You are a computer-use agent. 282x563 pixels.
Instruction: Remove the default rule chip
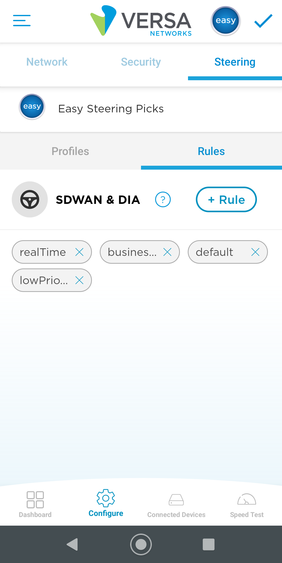[x=255, y=252]
